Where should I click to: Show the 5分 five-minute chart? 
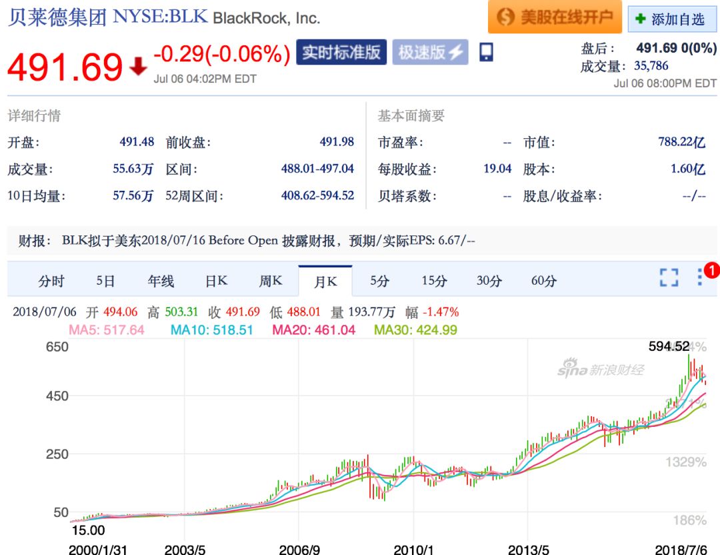click(380, 281)
